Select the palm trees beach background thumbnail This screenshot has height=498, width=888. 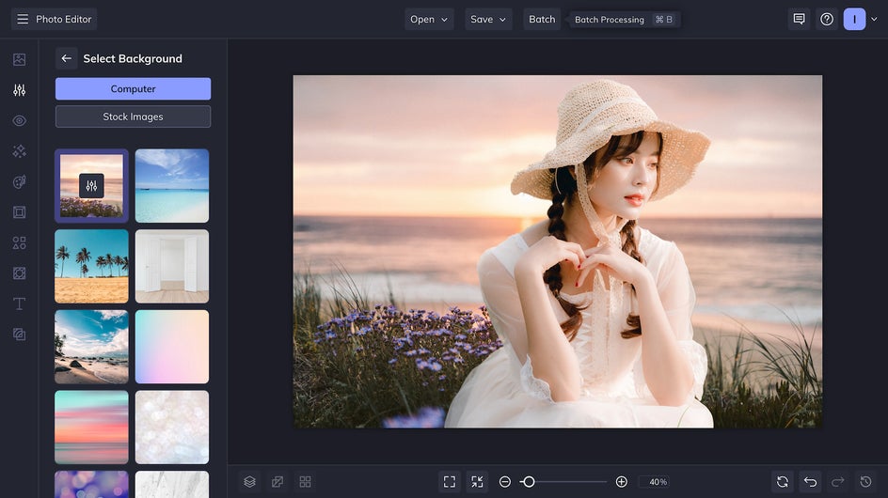[x=91, y=266]
